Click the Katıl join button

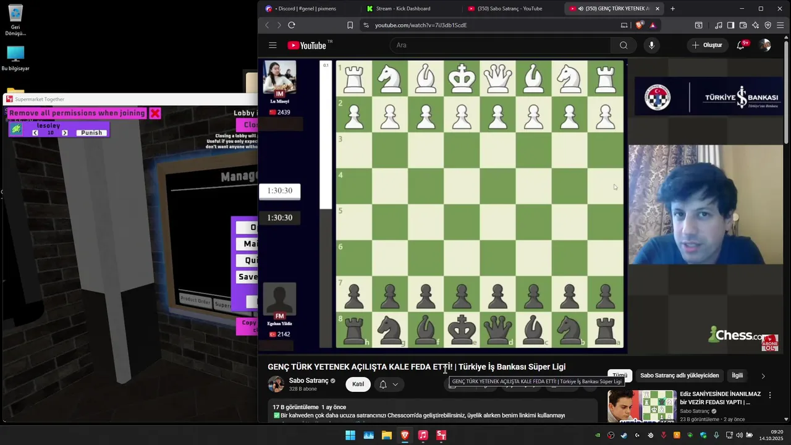358,384
